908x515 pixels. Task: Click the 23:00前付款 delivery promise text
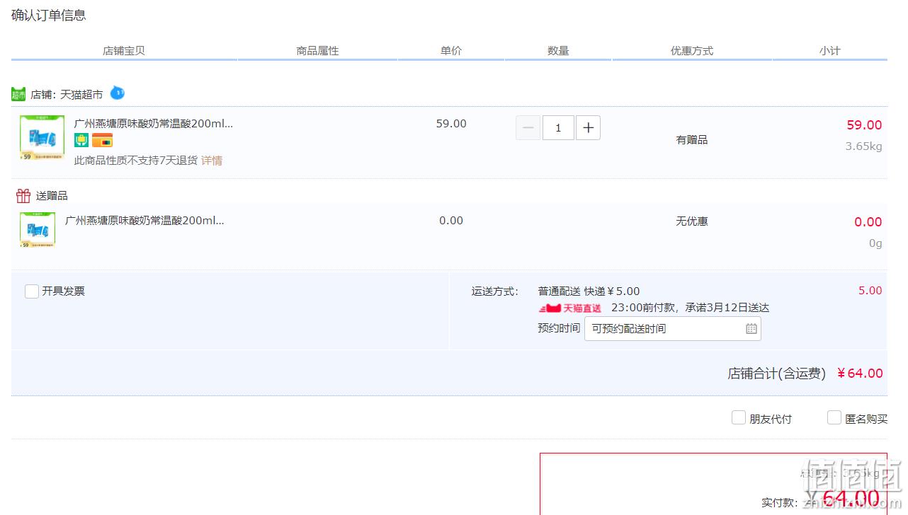[x=690, y=308]
